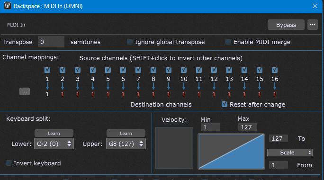Click destination channel value under source 1

[x=47, y=94]
